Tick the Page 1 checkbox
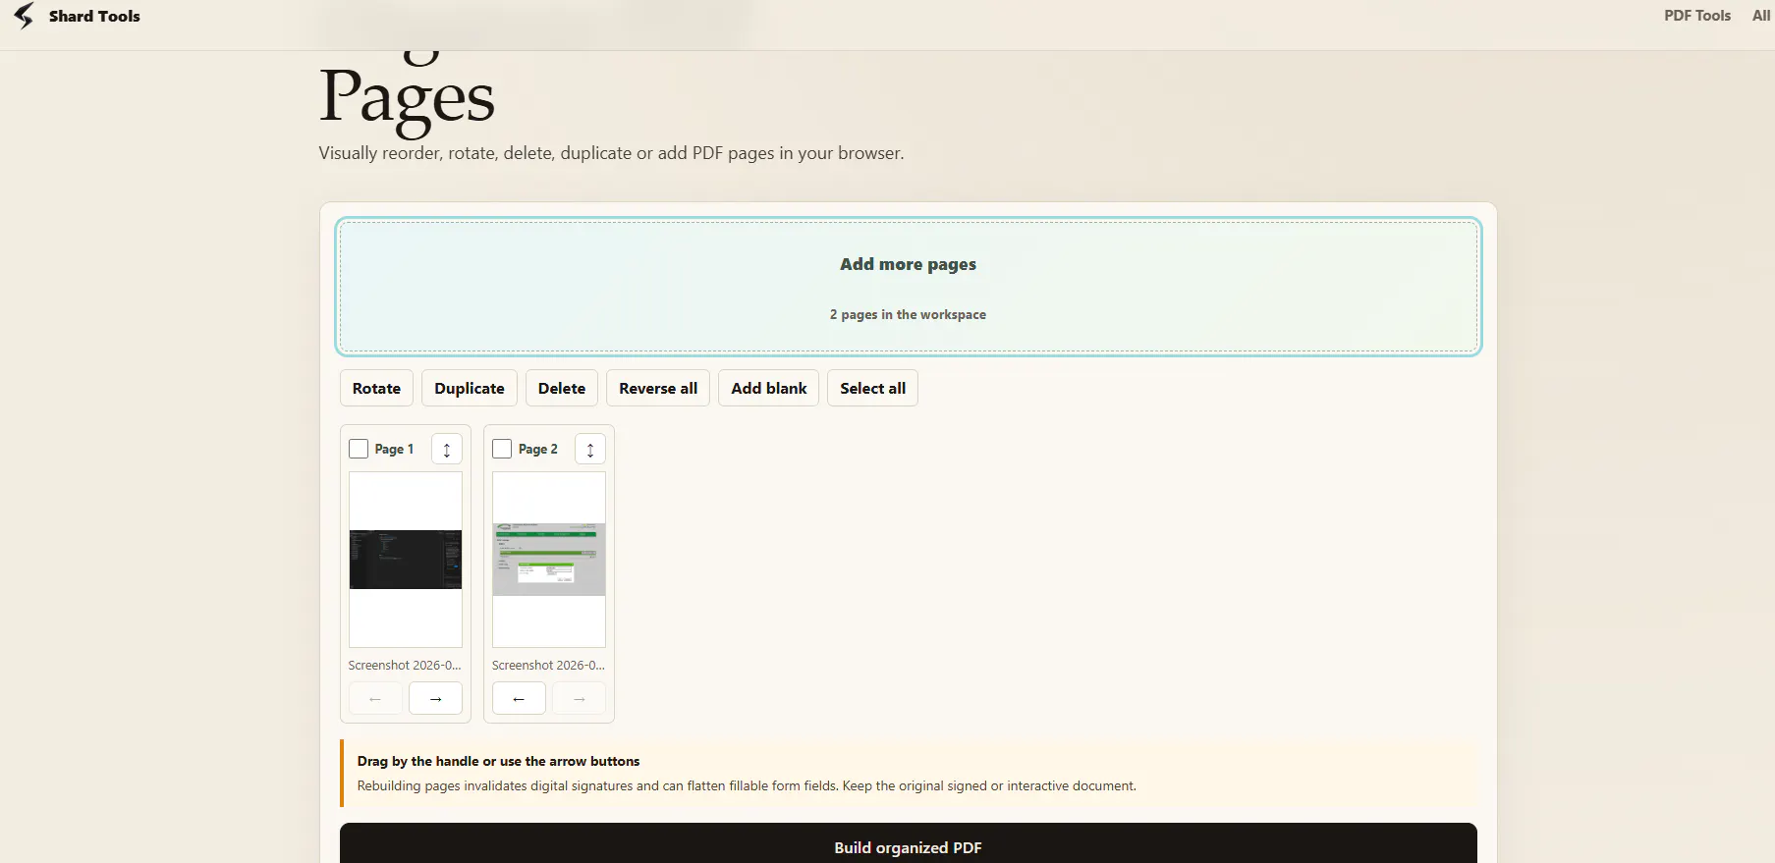The height and width of the screenshot is (863, 1775). point(359,449)
